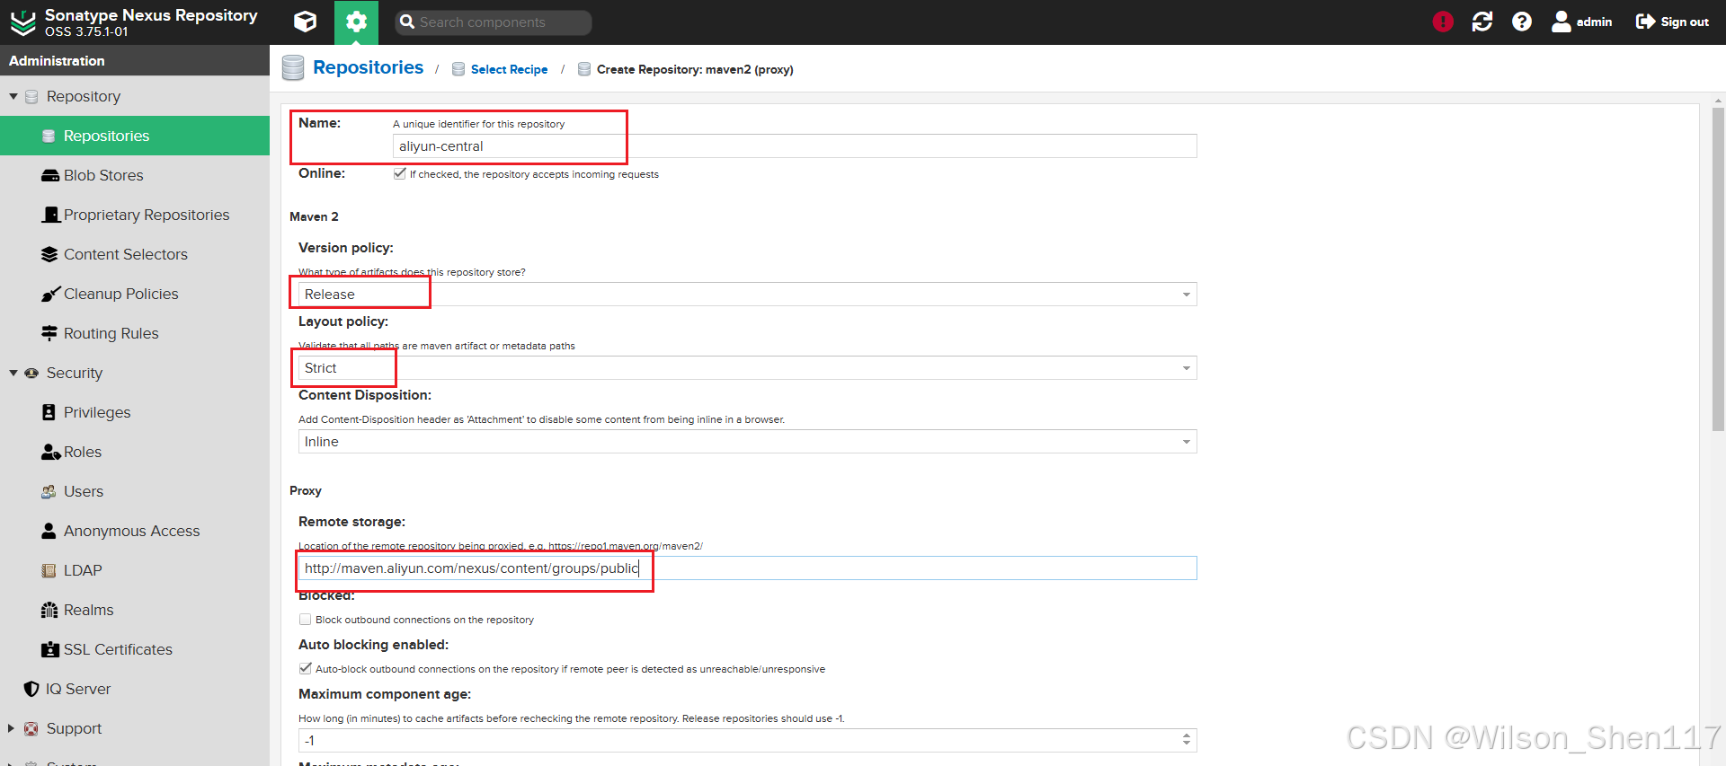Click the Blob Stores icon
This screenshot has height=766, width=1726.
[50, 175]
